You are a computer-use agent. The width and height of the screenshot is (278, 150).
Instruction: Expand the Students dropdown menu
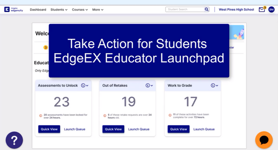point(59,9)
